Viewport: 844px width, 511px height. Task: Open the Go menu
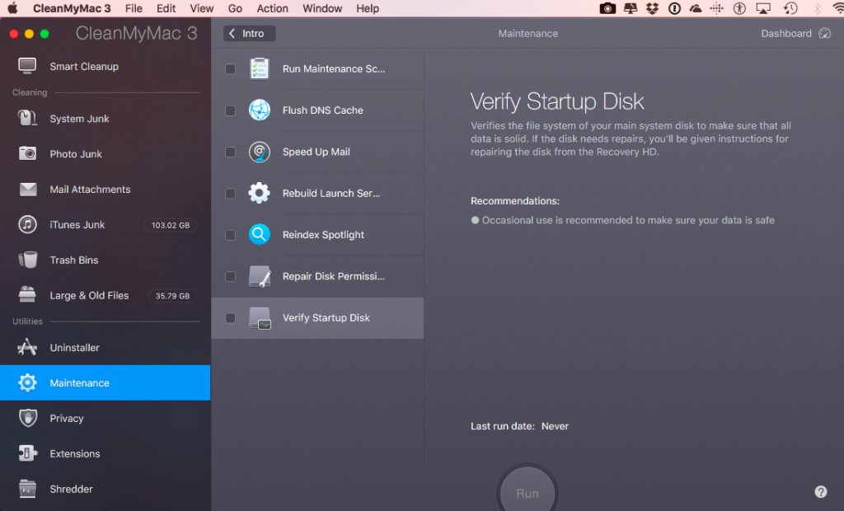pyautogui.click(x=235, y=8)
